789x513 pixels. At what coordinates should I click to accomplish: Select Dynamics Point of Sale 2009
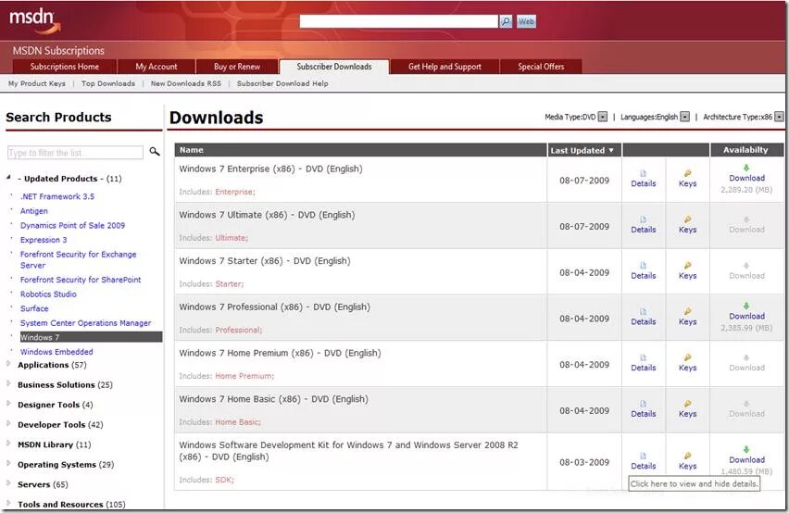coord(72,225)
